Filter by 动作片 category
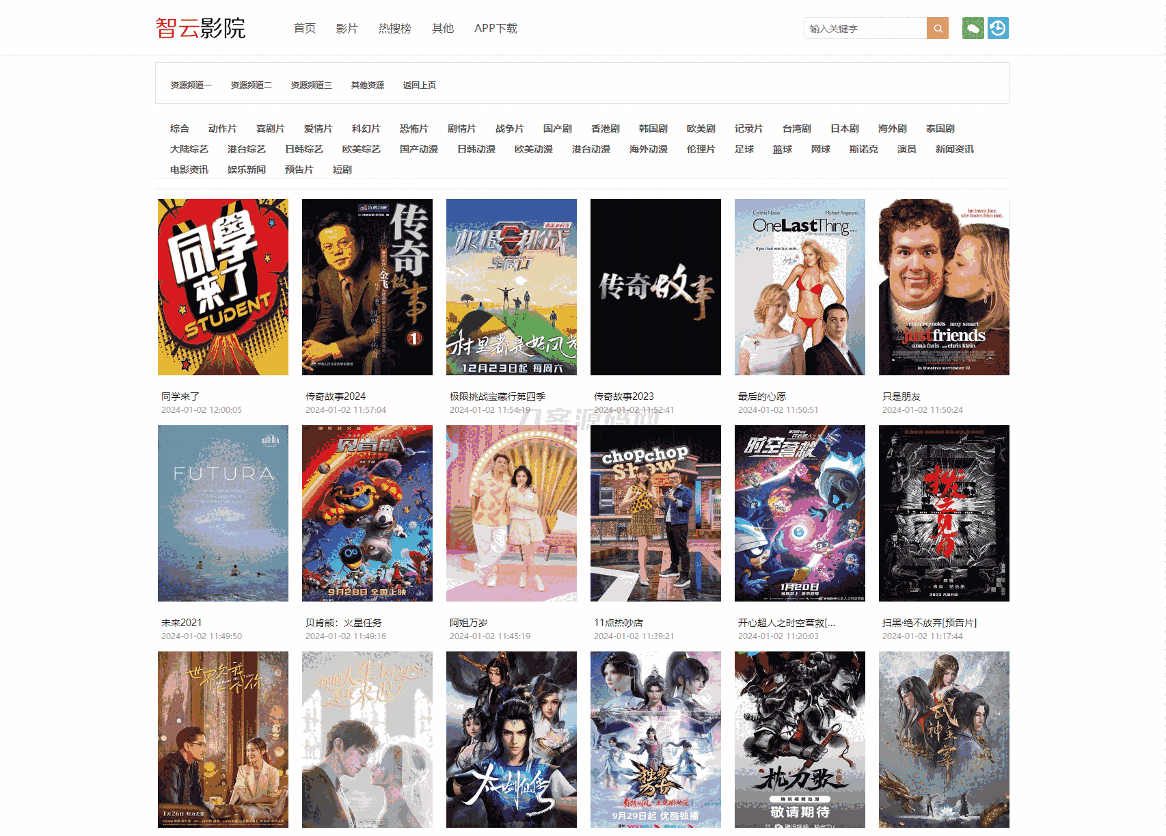1166x836 pixels. tap(223, 129)
